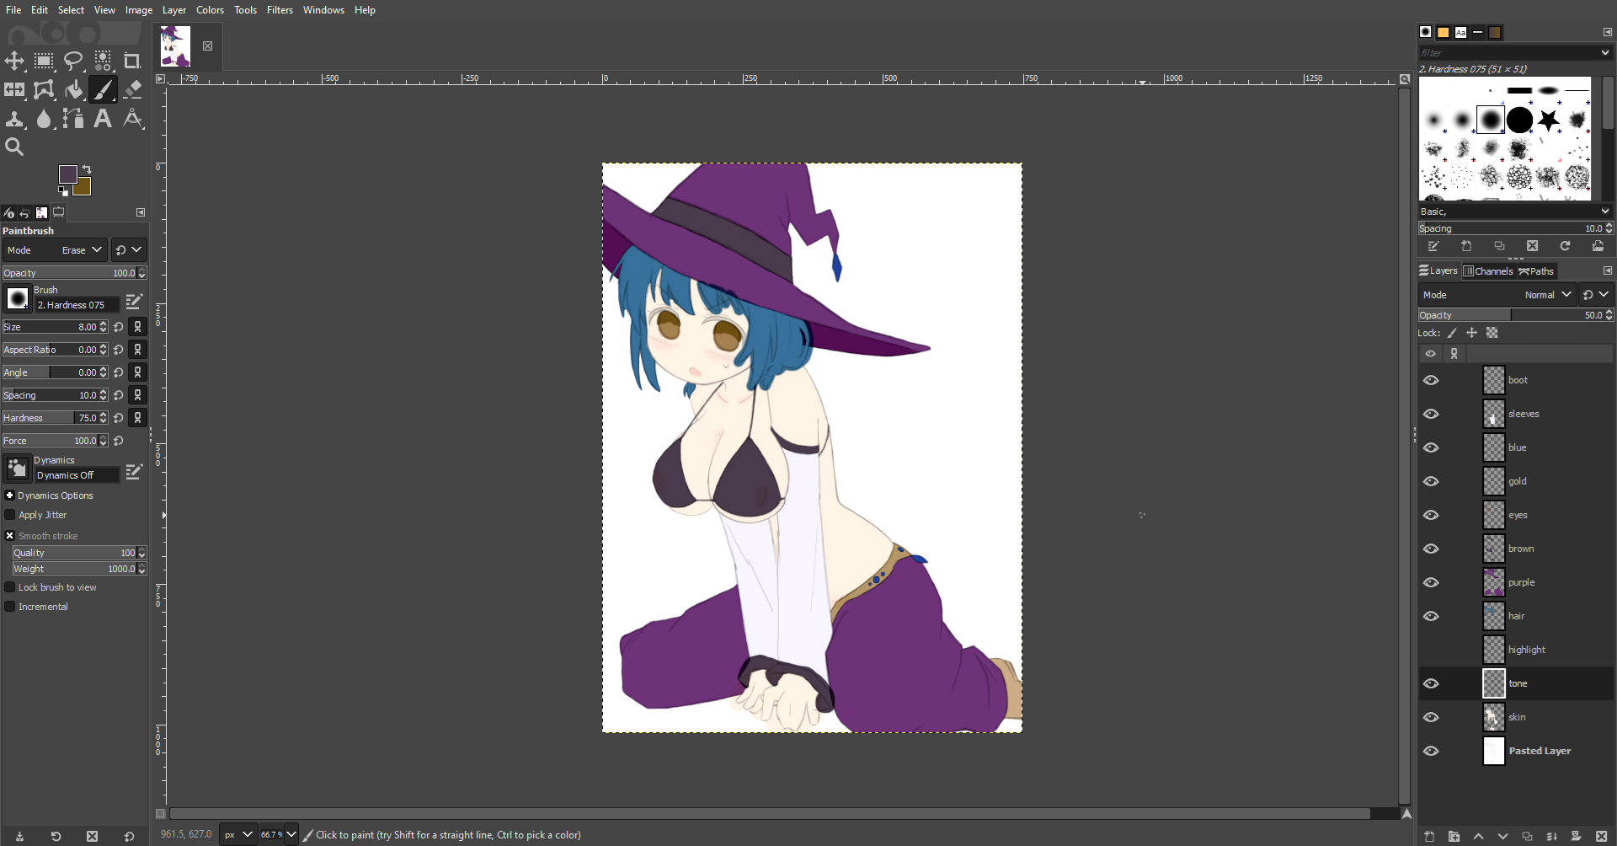
Task: Toggle lock pixels on the layer
Action: coord(1453,333)
